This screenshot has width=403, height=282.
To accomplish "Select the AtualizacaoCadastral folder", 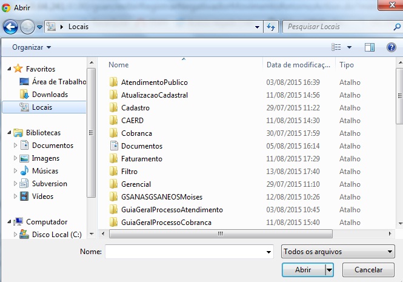I will [x=154, y=95].
